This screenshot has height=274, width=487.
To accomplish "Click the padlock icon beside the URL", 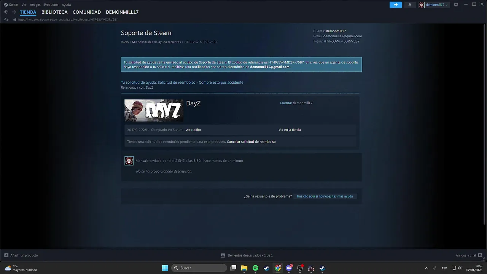I will (15, 19).
